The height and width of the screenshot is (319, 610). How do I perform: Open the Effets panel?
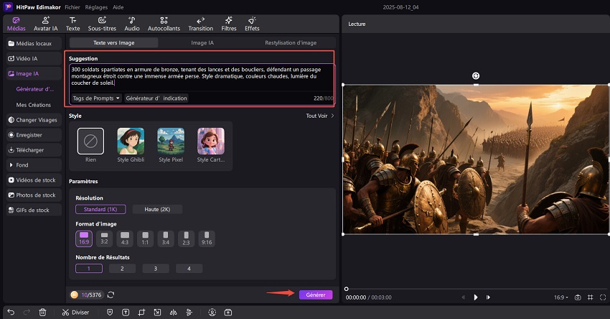[252, 24]
